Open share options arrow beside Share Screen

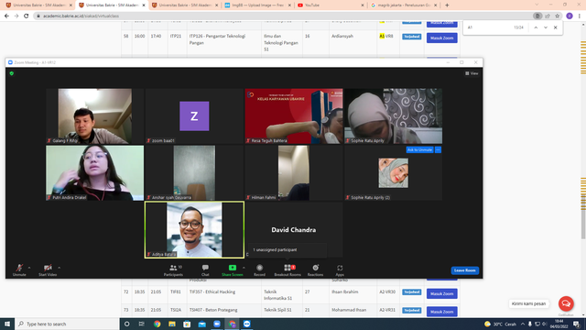pyautogui.click(x=244, y=268)
